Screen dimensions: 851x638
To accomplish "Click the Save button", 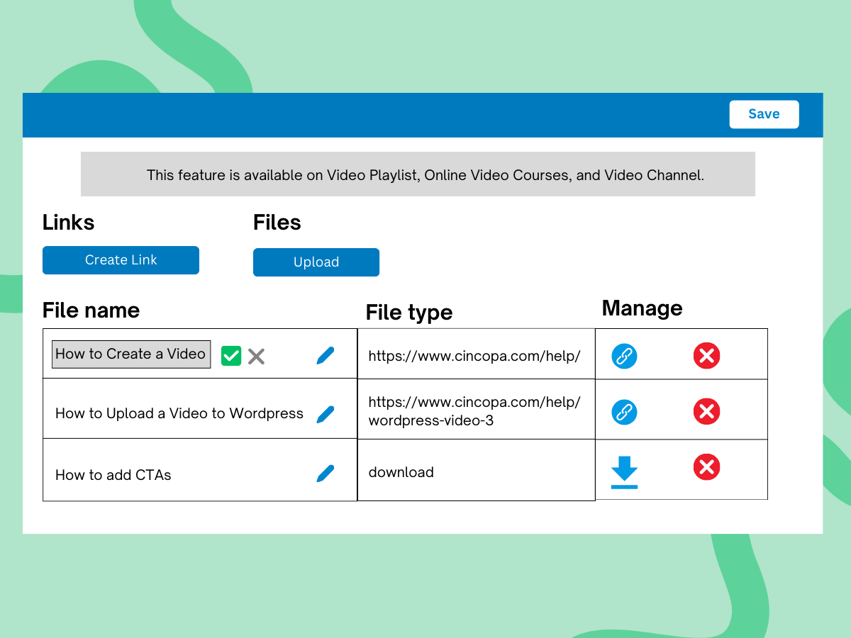I will click(x=764, y=114).
